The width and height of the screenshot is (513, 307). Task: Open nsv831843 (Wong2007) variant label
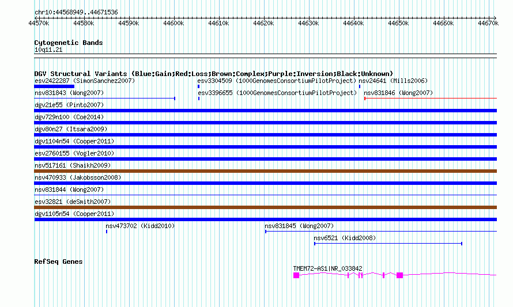(x=69, y=93)
